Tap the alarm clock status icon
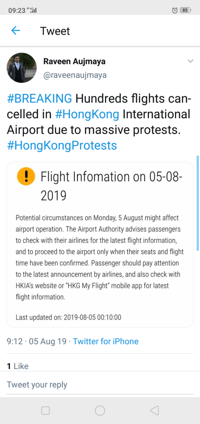This screenshot has height=424, width=200. (175, 10)
